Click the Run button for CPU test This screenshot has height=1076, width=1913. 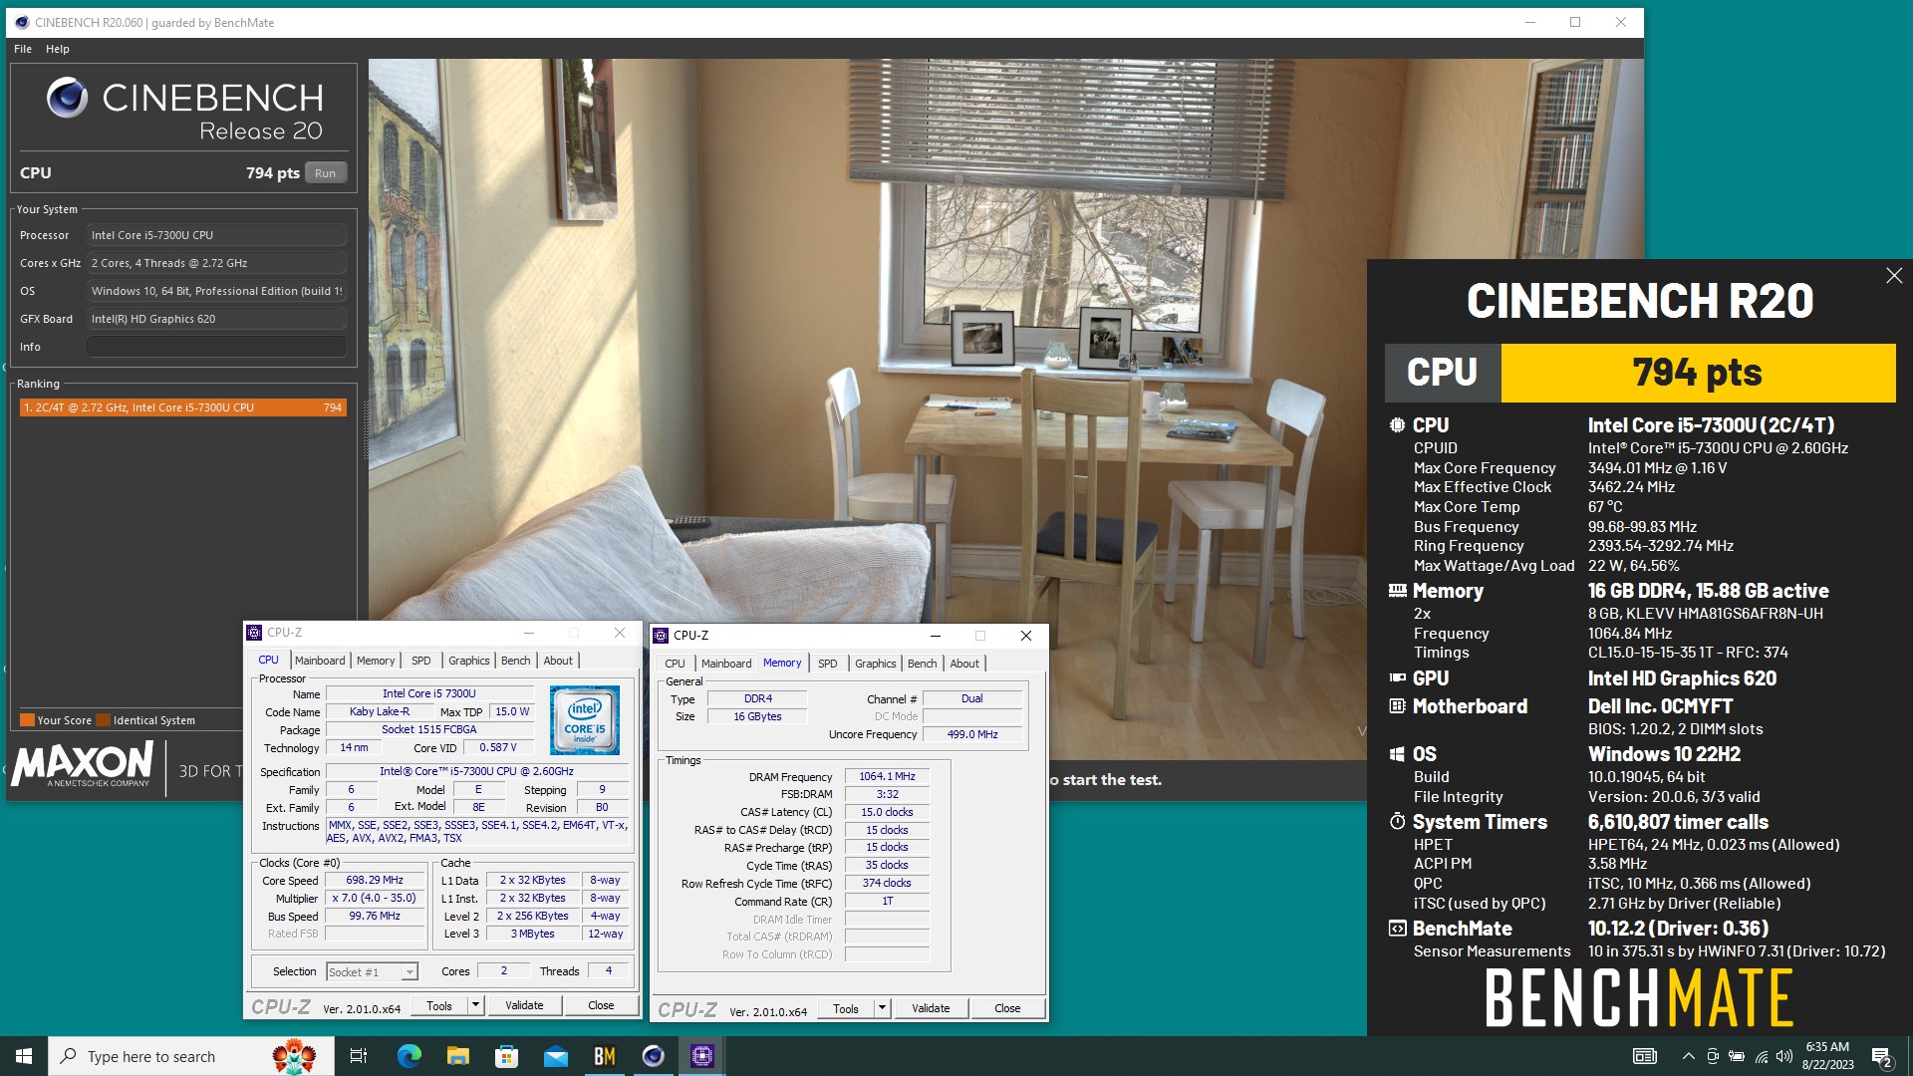326,172
